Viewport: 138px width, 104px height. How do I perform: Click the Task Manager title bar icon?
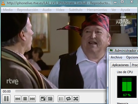(x=111, y=51)
